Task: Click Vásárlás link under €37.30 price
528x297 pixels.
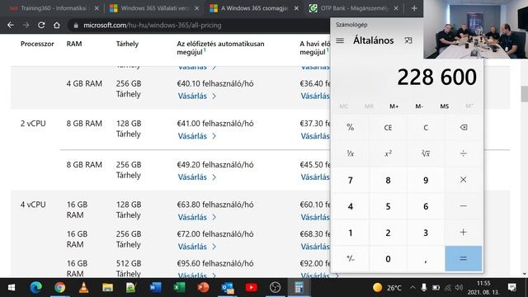Action: tap(315, 136)
